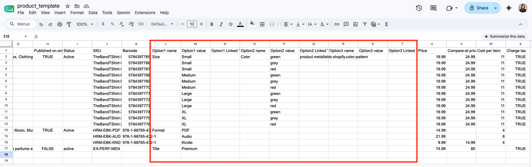Insert a link with chain icon
The width and height of the screenshot is (532, 167).
[336, 24]
